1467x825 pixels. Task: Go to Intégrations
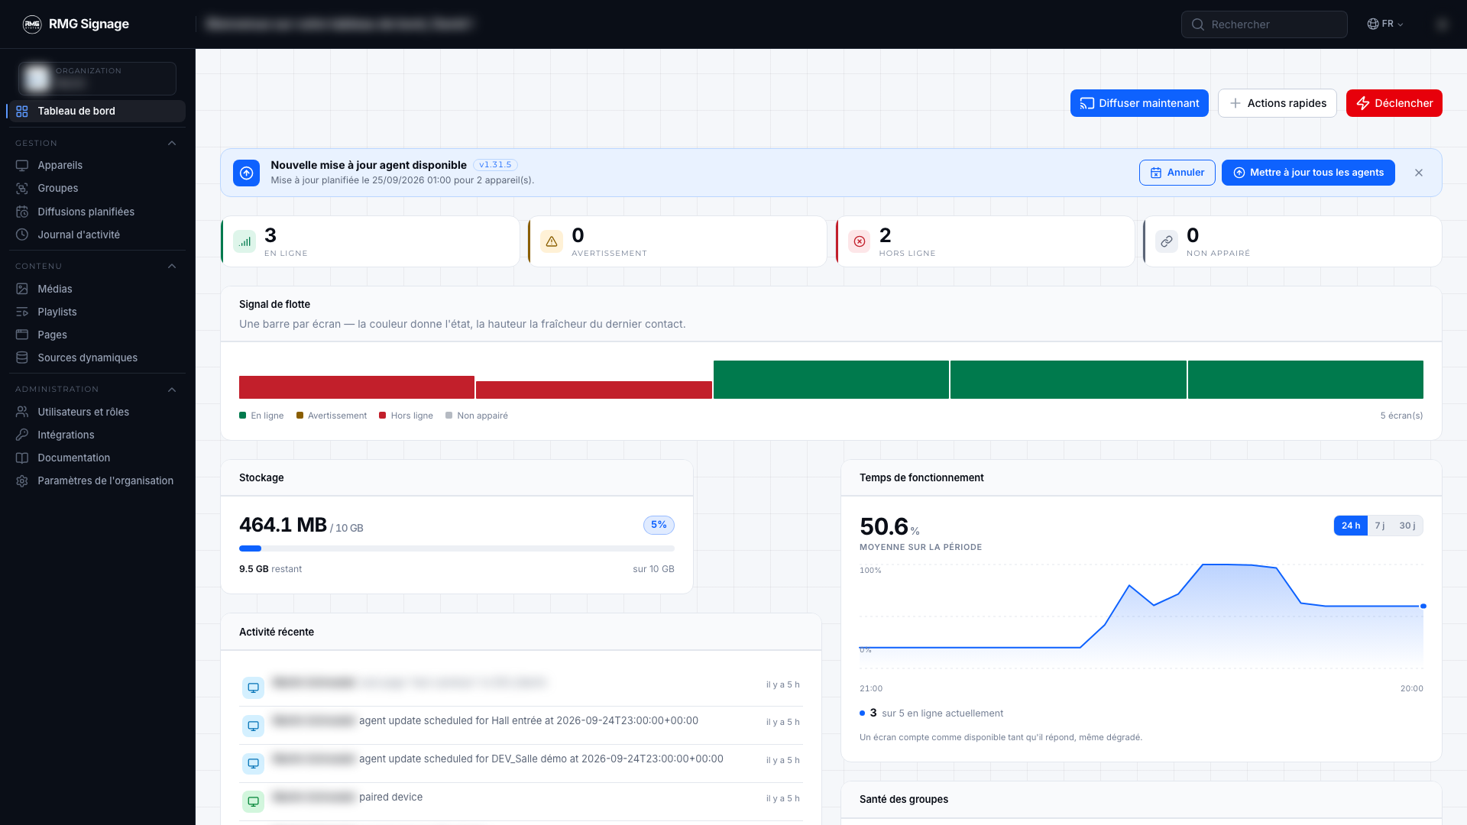coord(97,435)
